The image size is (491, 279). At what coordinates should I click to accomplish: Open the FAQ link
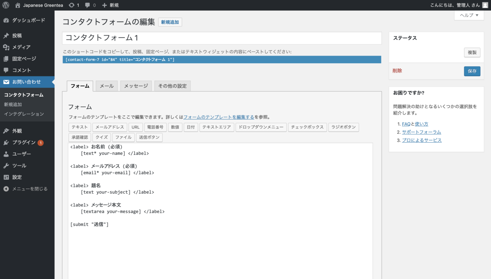[406, 124]
